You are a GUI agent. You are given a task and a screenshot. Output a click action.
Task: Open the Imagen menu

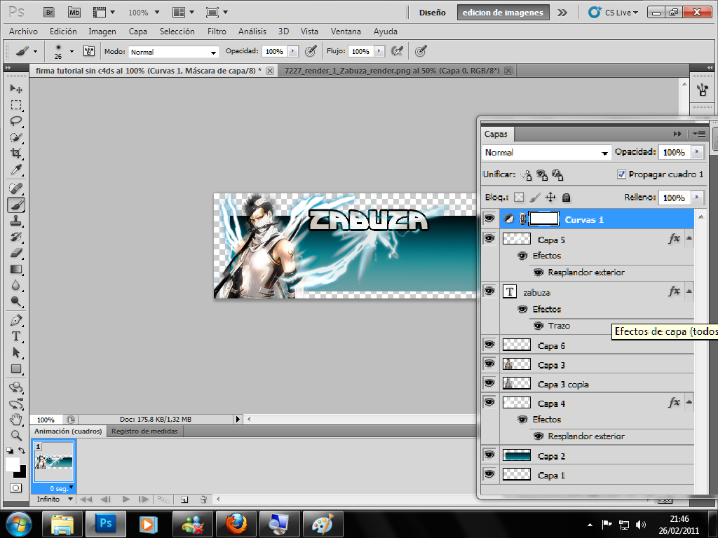pyautogui.click(x=102, y=32)
